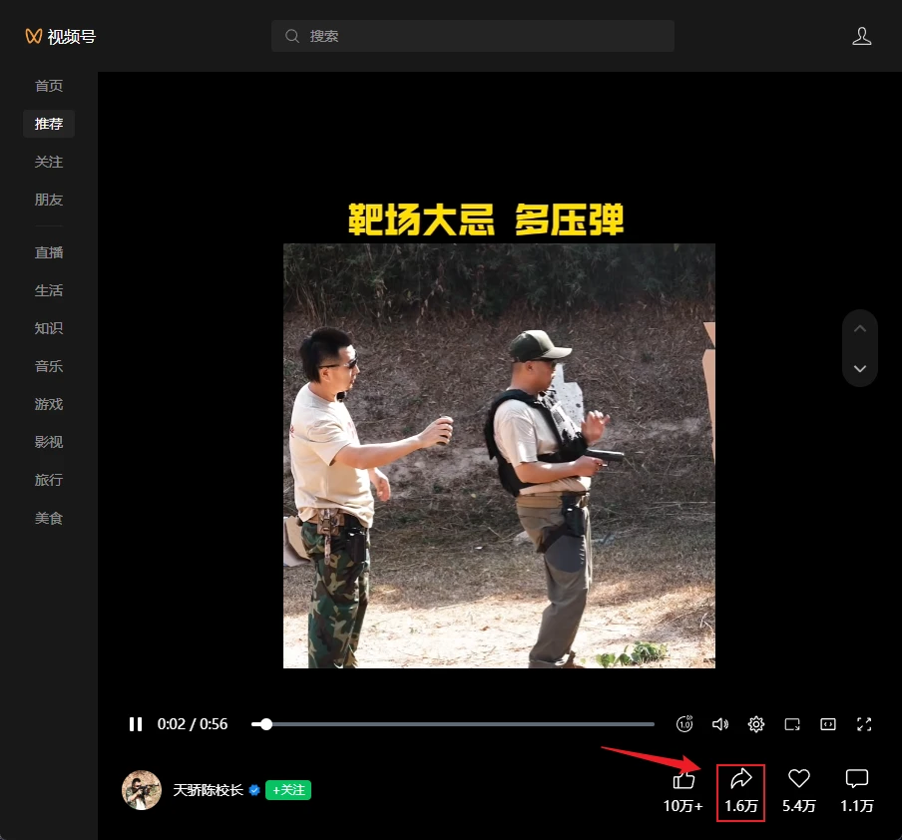Enable picture-in-picture mini window
Screen dimensions: 902x840
click(792, 724)
